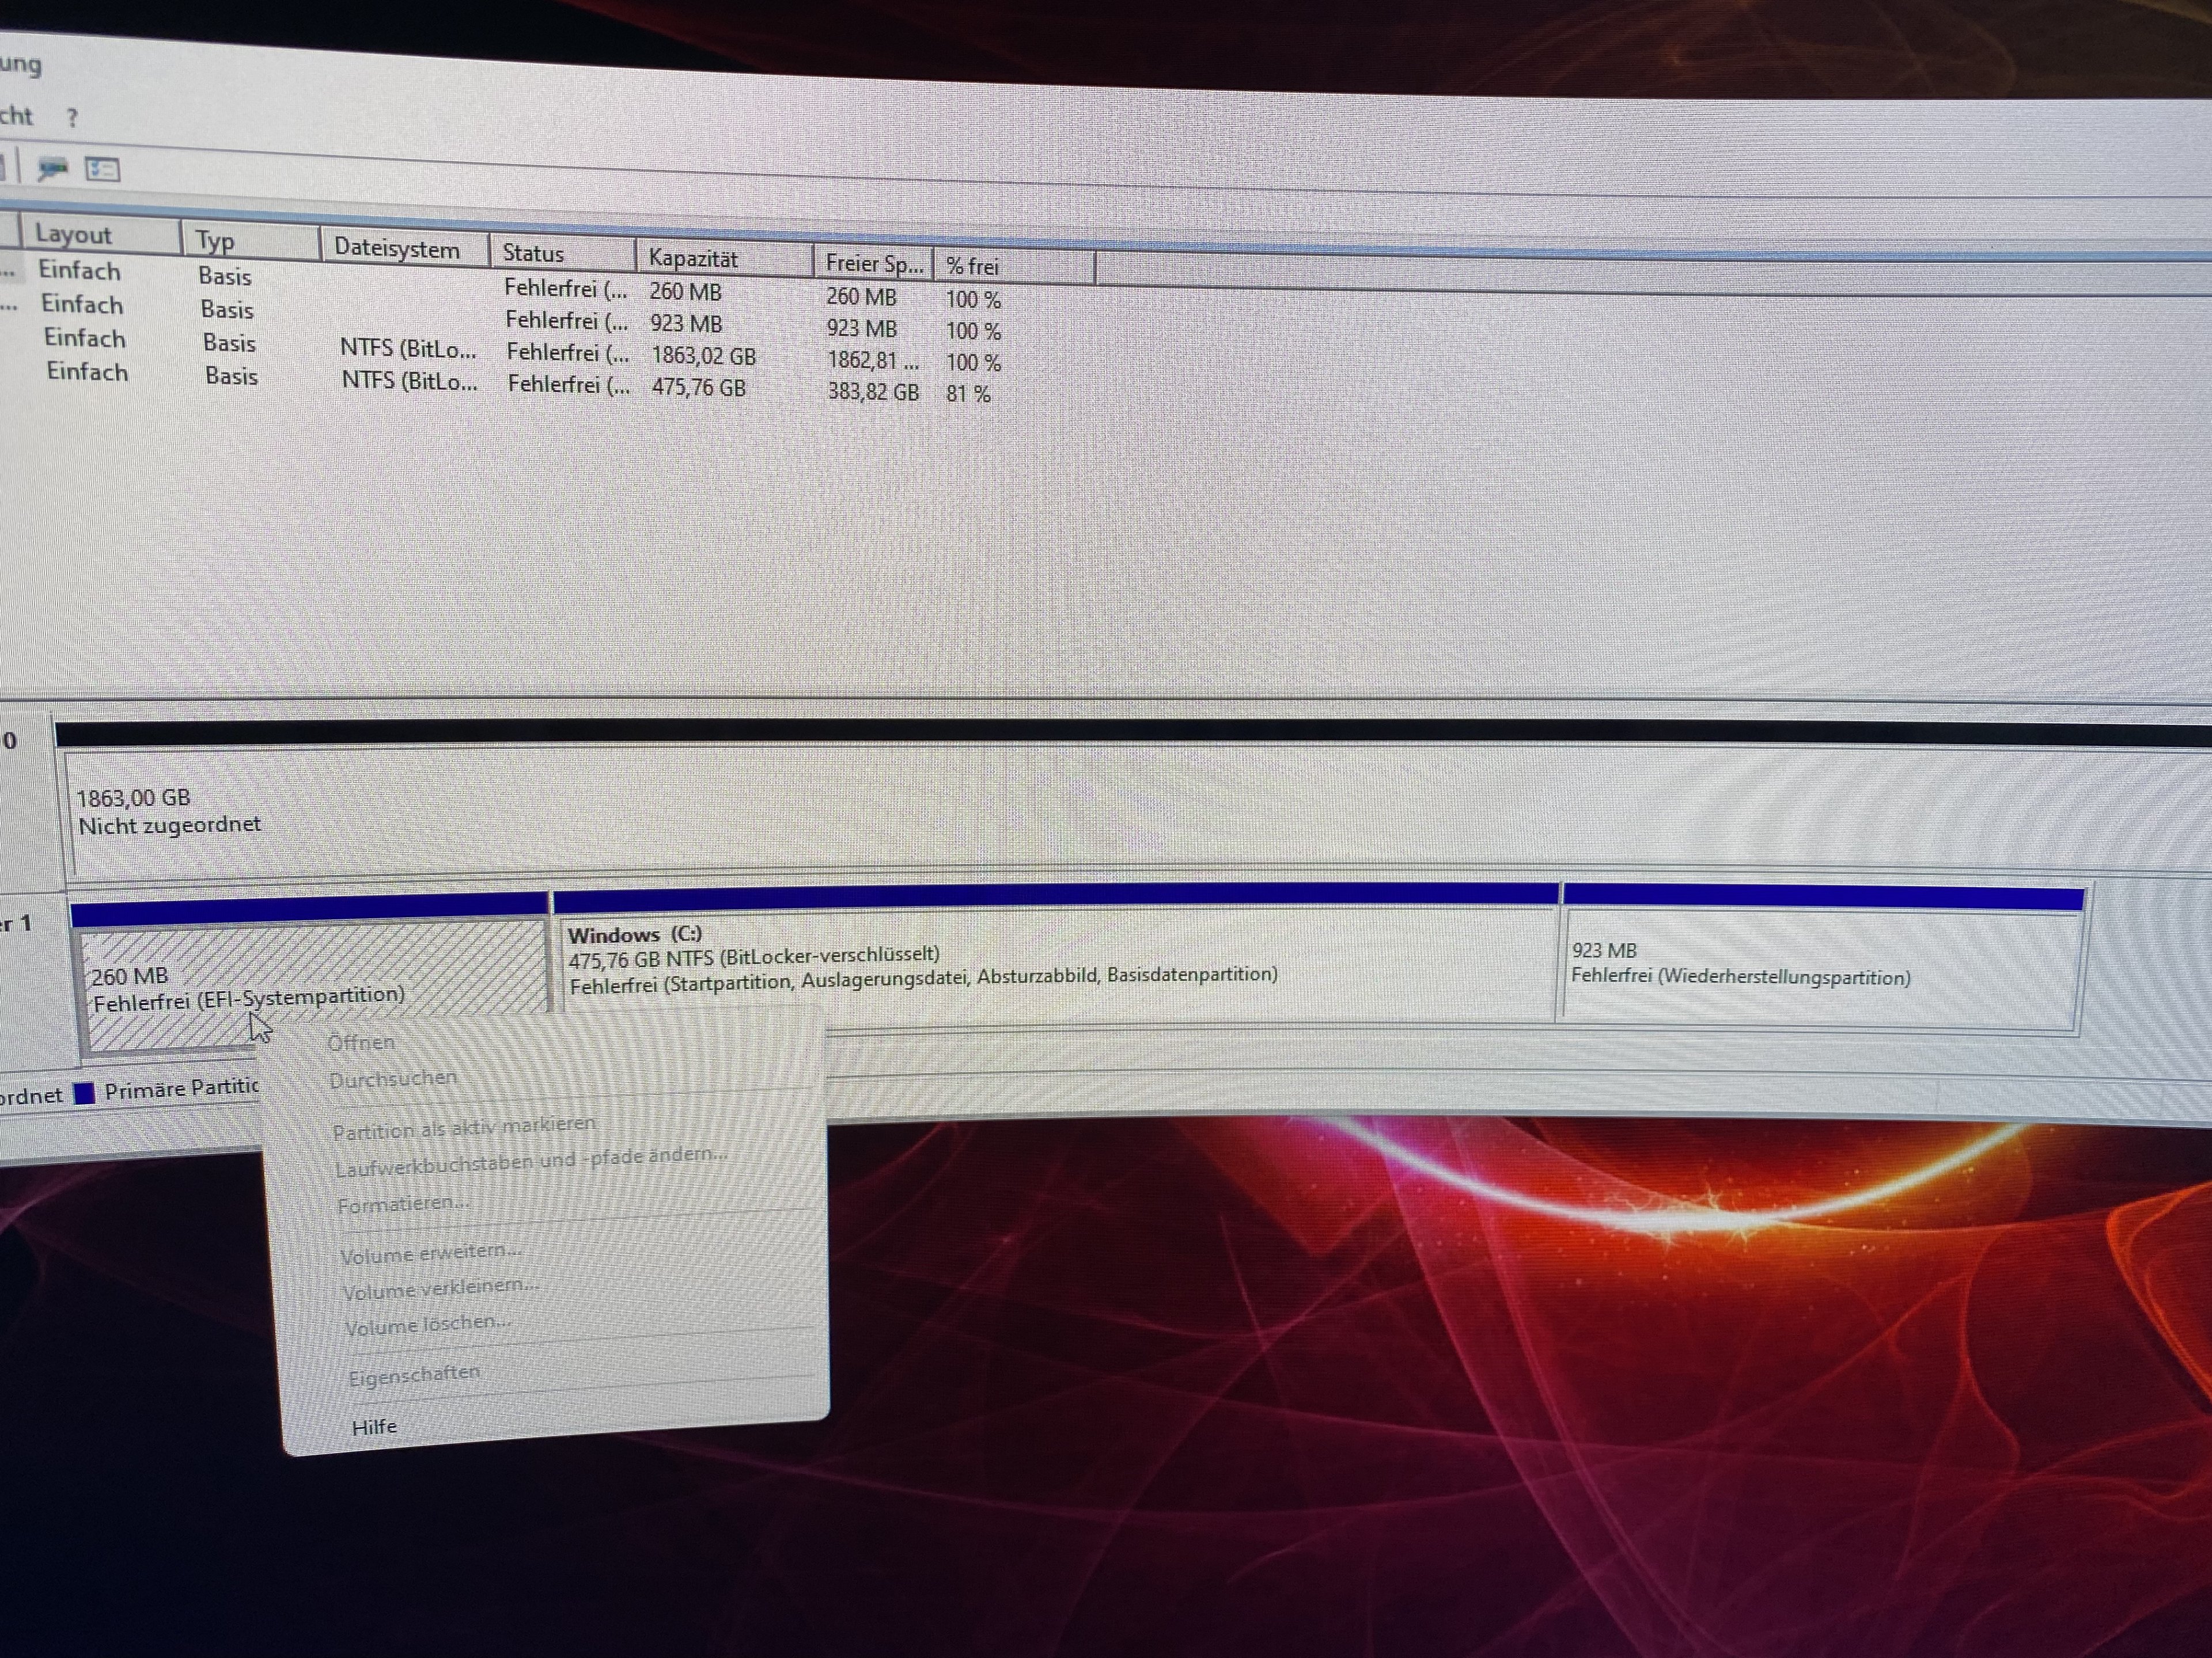
Task: Click the Dateisystem column header
Action: point(397,249)
